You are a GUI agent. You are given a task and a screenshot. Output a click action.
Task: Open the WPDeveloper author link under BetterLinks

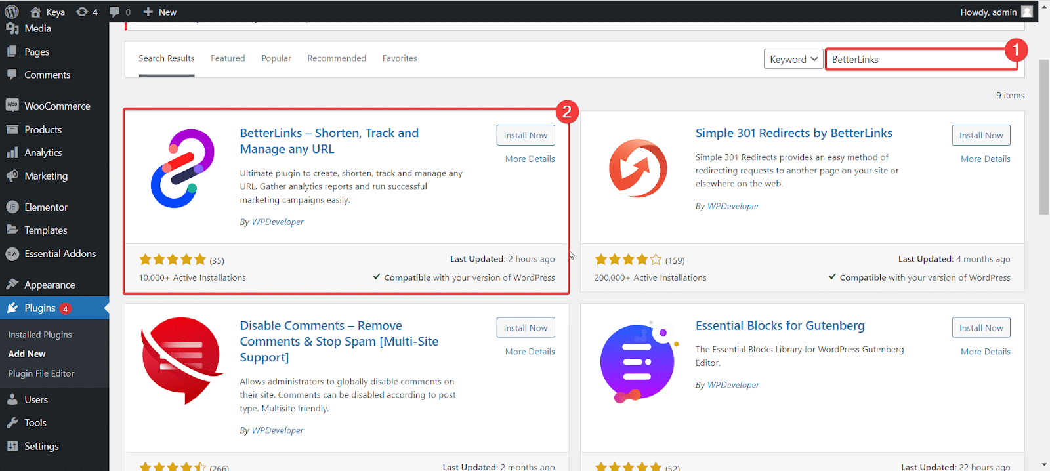[278, 222]
